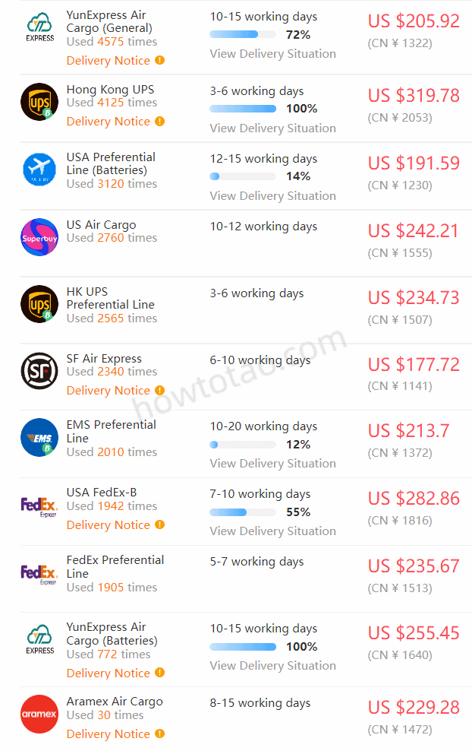Open Delivery Notice for Aramex Air Cargo
The image size is (472, 751).
coord(108,734)
